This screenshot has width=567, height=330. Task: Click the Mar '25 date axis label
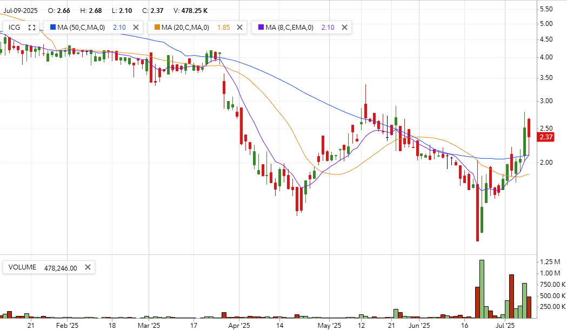[x=149, y=325]
